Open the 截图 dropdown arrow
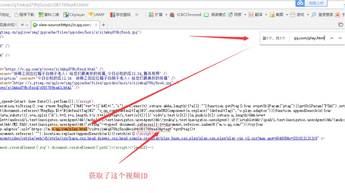345x193 pixels. click(287, 15)
